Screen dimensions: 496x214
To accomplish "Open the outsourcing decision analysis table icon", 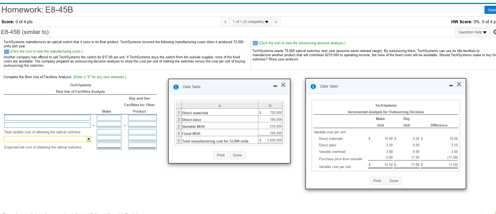I will 255,43.
